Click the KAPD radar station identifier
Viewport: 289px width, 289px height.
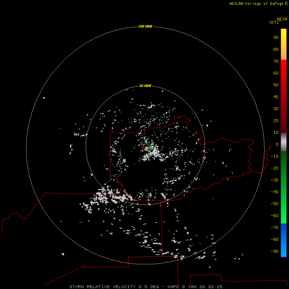(174, 287)
